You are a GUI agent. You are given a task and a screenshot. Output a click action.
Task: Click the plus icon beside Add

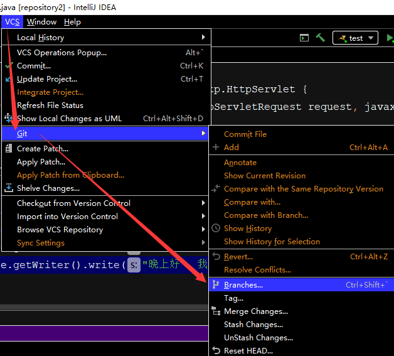(x=216, y=147)
